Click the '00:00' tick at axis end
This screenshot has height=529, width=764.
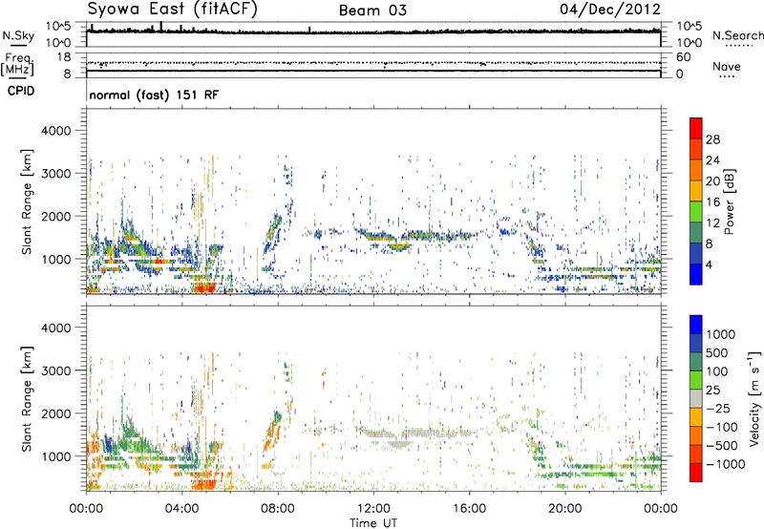point(661,509)
